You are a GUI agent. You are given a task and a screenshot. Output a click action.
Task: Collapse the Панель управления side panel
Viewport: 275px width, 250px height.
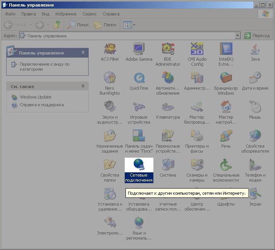[x=83, y=53]
